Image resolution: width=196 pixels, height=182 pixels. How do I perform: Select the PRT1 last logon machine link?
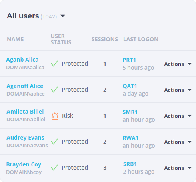click(129, 60)
